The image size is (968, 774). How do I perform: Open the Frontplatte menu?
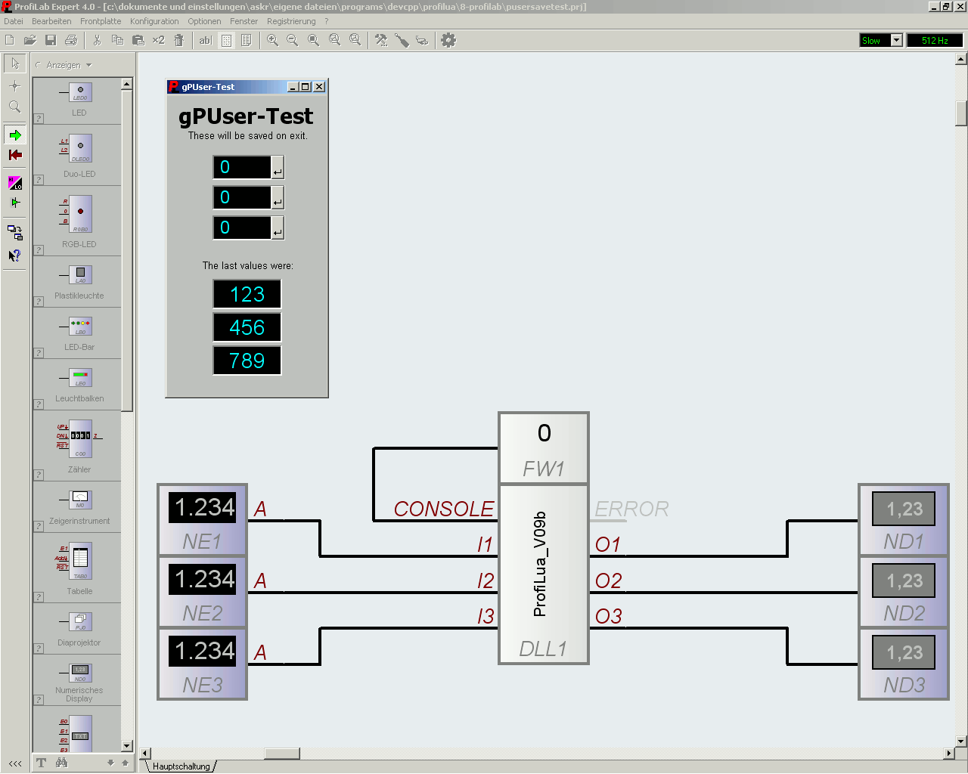pos(101,21)
